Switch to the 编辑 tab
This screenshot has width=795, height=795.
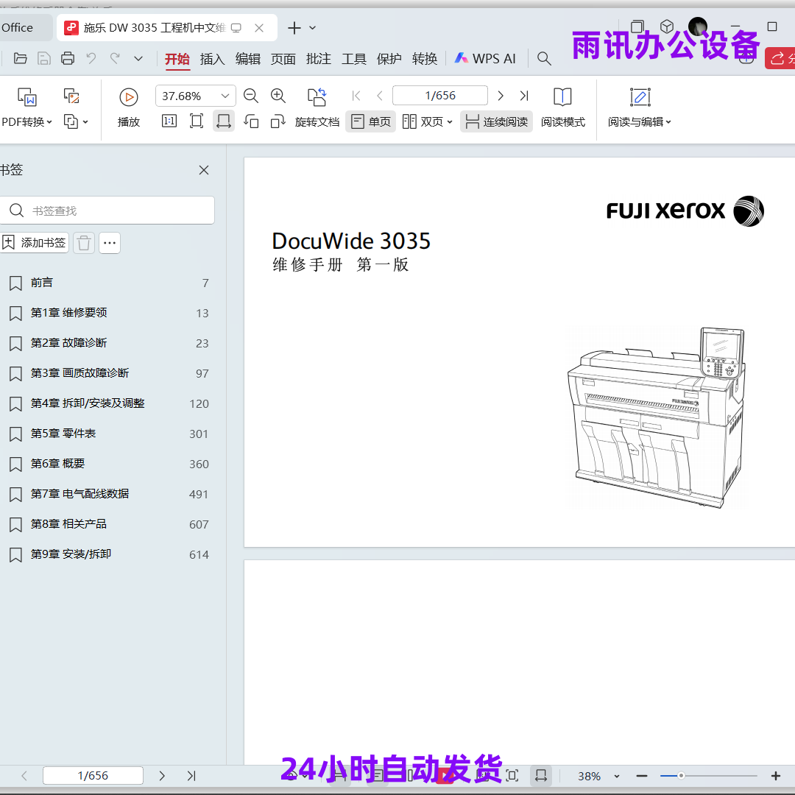[x=248, y=59]
